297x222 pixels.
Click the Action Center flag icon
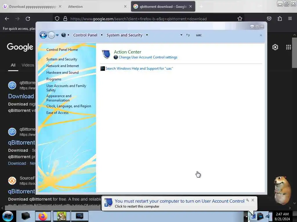pyautogui.click(x=106, y=54)
